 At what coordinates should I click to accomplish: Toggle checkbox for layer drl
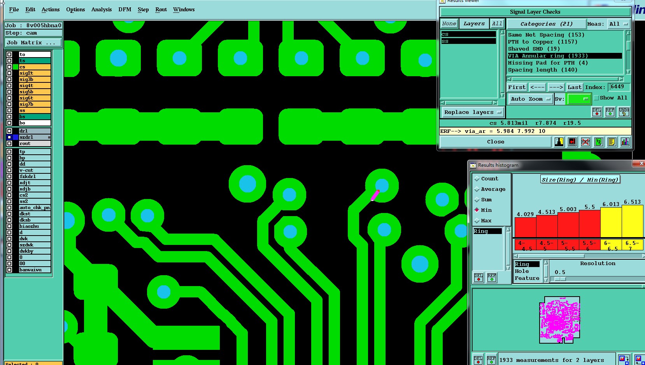click(x=9, y=131)
